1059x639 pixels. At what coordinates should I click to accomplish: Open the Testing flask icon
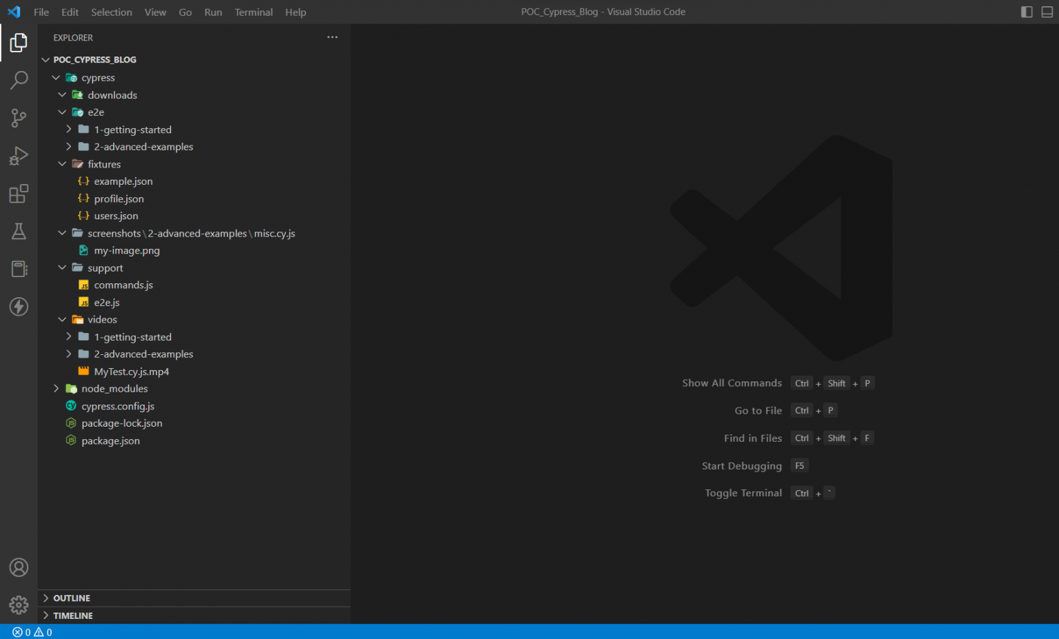click(19, 231)
